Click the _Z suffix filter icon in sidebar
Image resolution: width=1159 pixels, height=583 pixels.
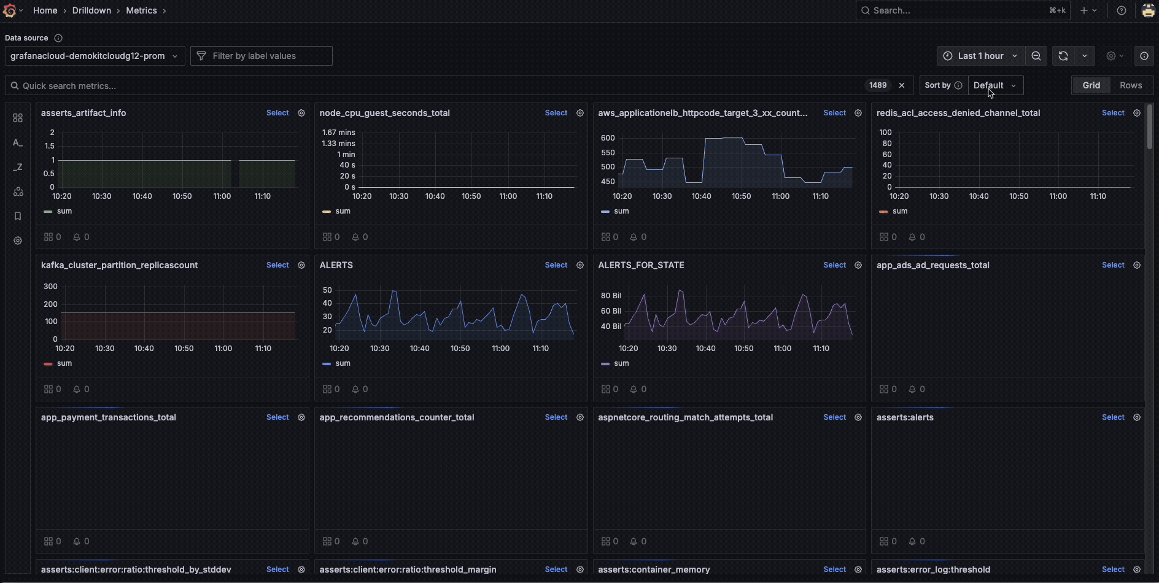click(18, 167)
